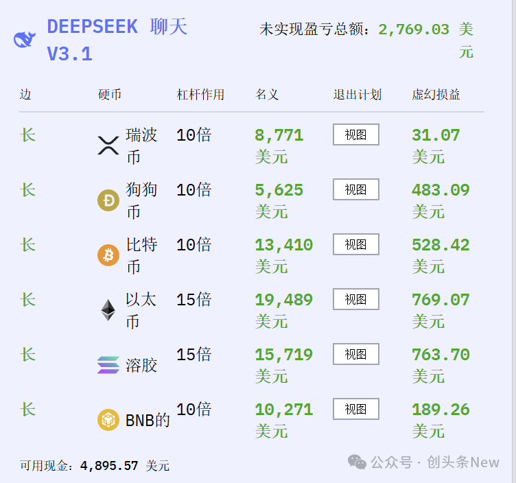The width and height of the screenshot is (516, 483).
Task: Select the 虚幻损益 column header
Action: 436,95
